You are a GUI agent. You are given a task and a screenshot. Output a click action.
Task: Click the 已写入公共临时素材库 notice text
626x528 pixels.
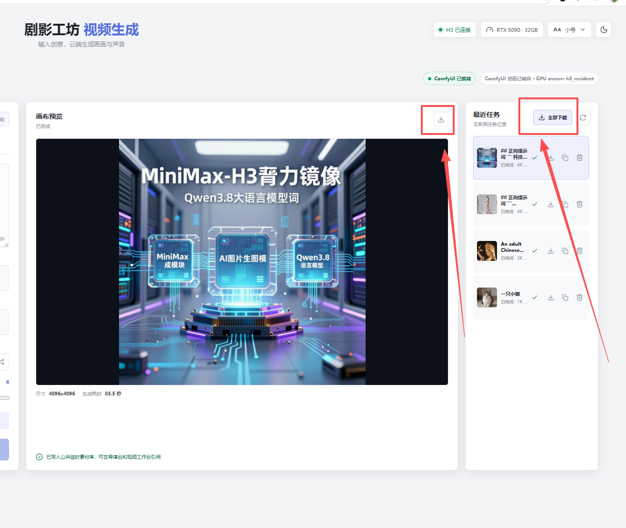tap(103, 457)
